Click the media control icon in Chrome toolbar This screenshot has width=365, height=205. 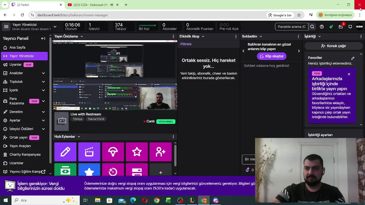(311, 15)
